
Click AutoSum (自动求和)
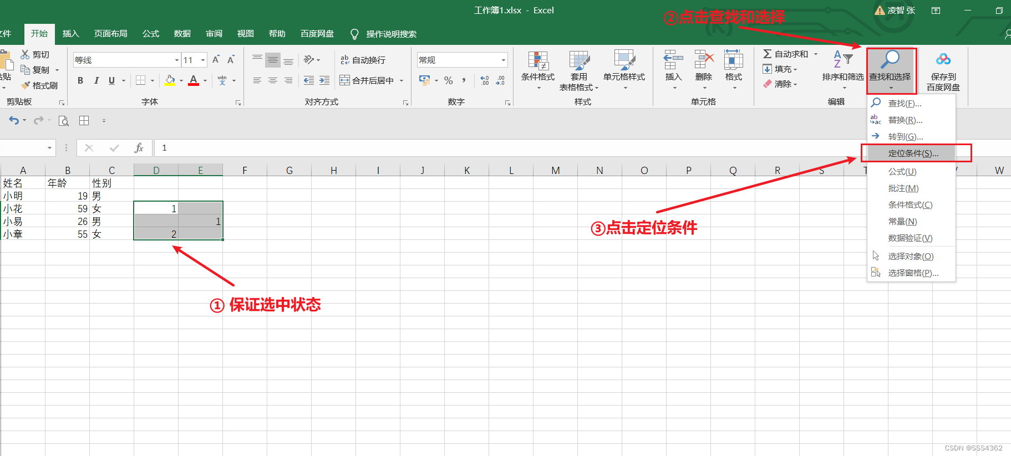pos(786,54)
